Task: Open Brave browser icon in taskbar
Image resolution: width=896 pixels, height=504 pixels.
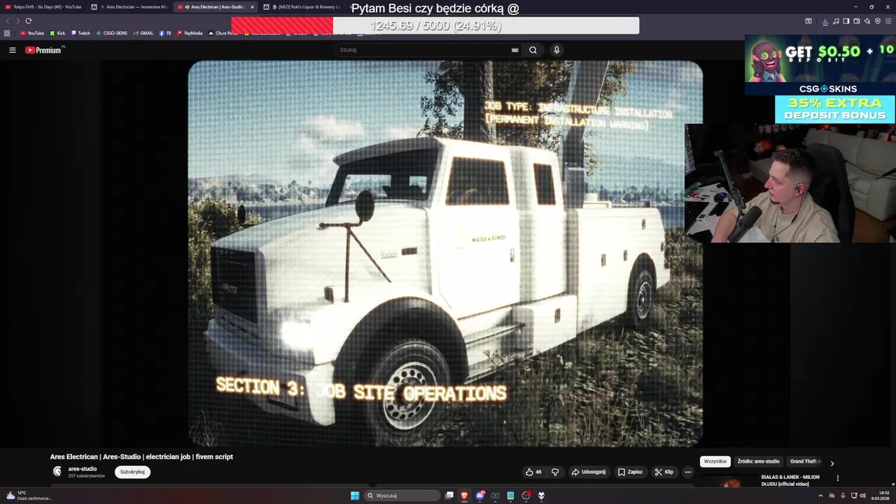Action: (x=464, y=496)
